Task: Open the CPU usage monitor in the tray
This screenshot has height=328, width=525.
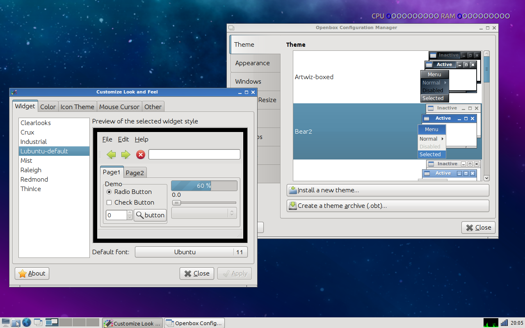Action: [491, 323]
